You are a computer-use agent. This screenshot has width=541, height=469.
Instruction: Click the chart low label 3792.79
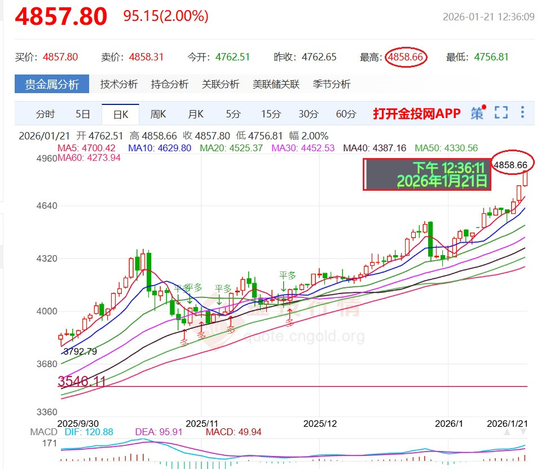point(81,351)
